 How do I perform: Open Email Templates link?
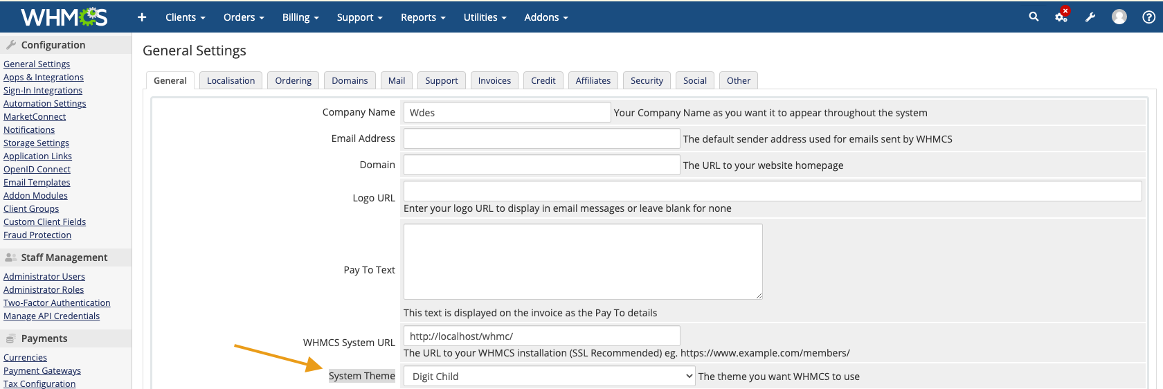[37, 182]
